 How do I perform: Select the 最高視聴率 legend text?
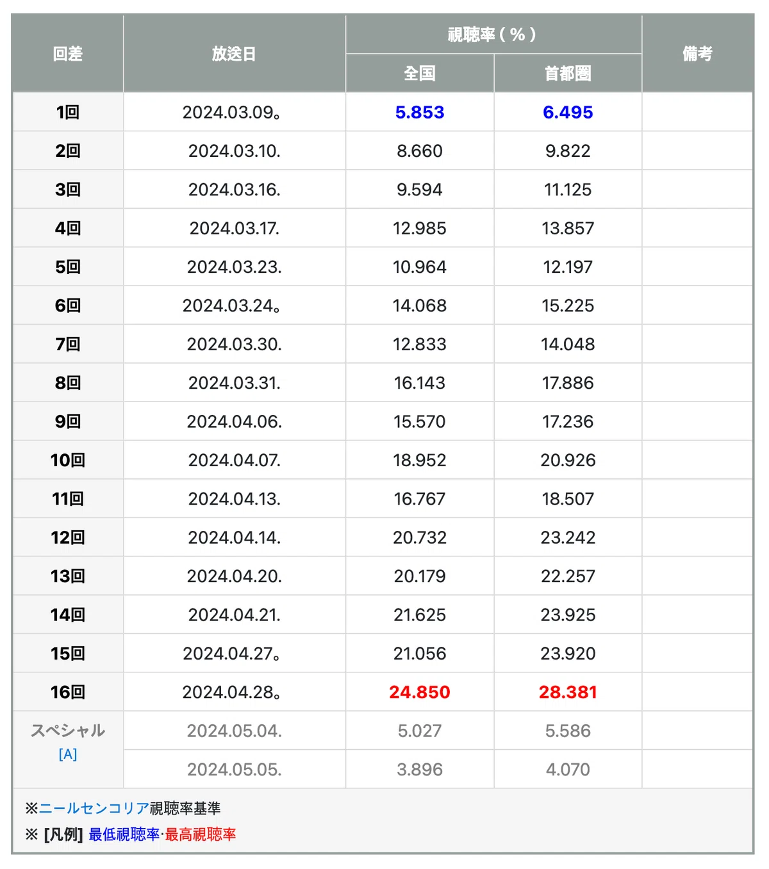point(201,834)
